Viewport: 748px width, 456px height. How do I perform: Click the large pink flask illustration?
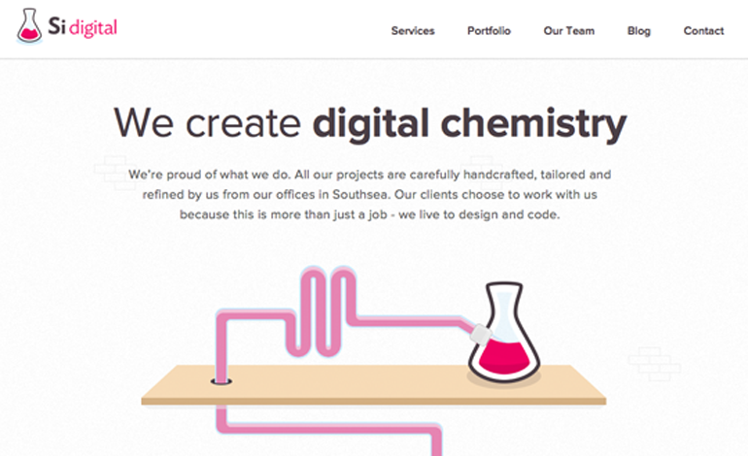point(504,332)
